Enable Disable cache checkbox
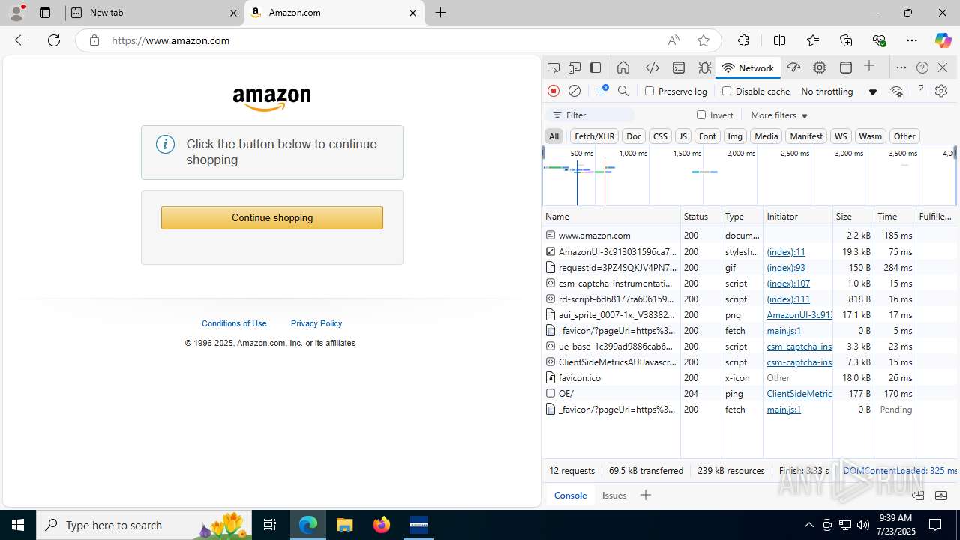The height and width of the screenshot is (540, 960). 727,91
